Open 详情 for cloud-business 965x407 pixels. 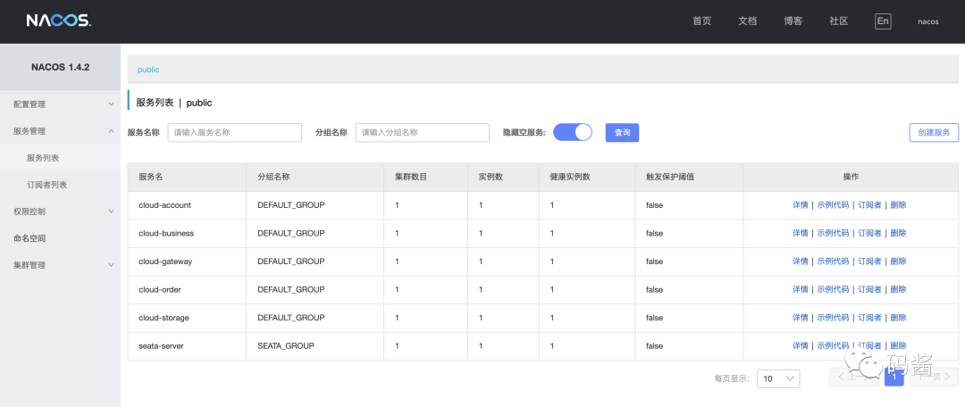[800, 233]
